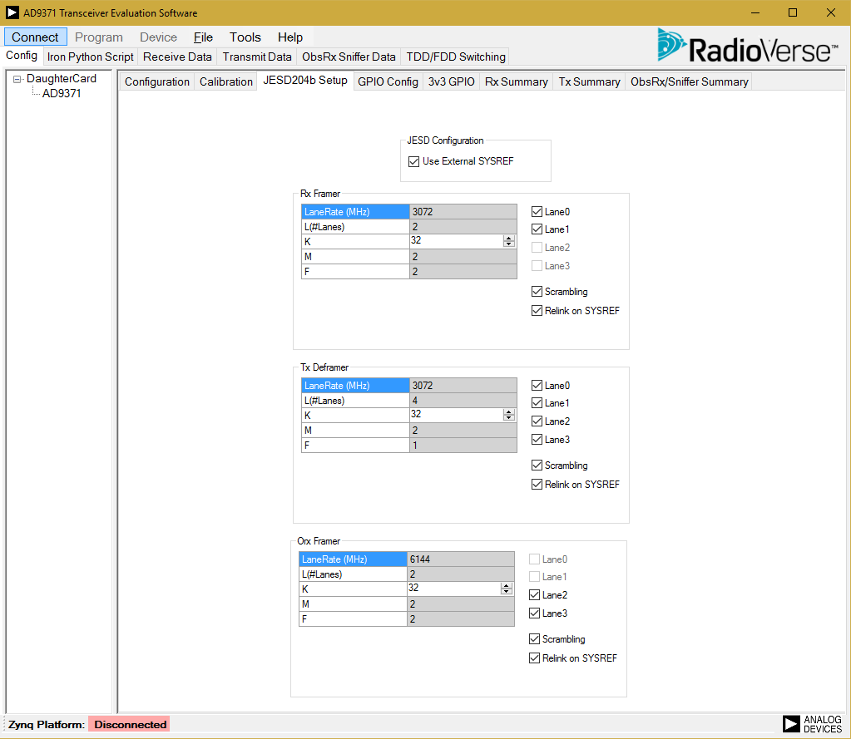This screenshot has width=851, height=739.
Task: Increment the K value in Orx Framer
Action: [x=506, y=586]
